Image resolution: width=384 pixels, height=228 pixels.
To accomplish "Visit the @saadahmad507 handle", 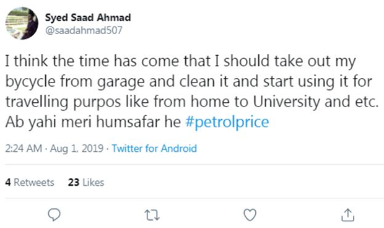I will [84, 30].
